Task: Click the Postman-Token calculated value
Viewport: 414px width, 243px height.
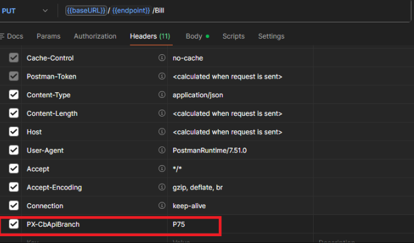Action: (228, 77)
